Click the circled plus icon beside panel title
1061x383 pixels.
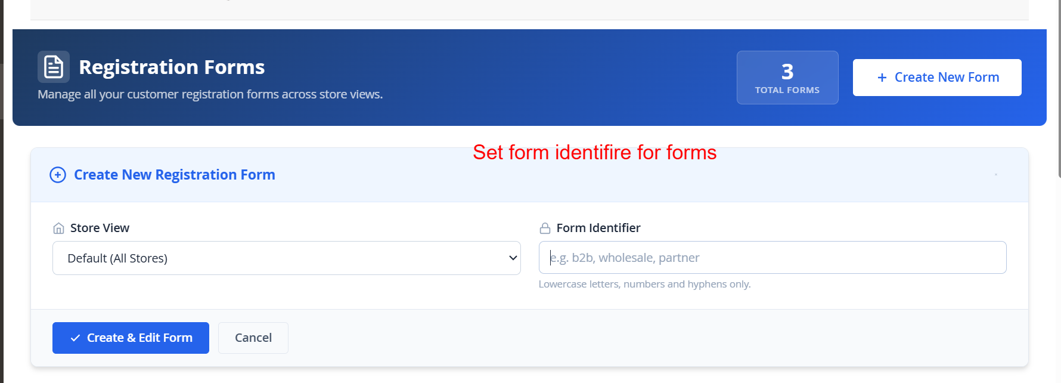click(x=58, y=175)
